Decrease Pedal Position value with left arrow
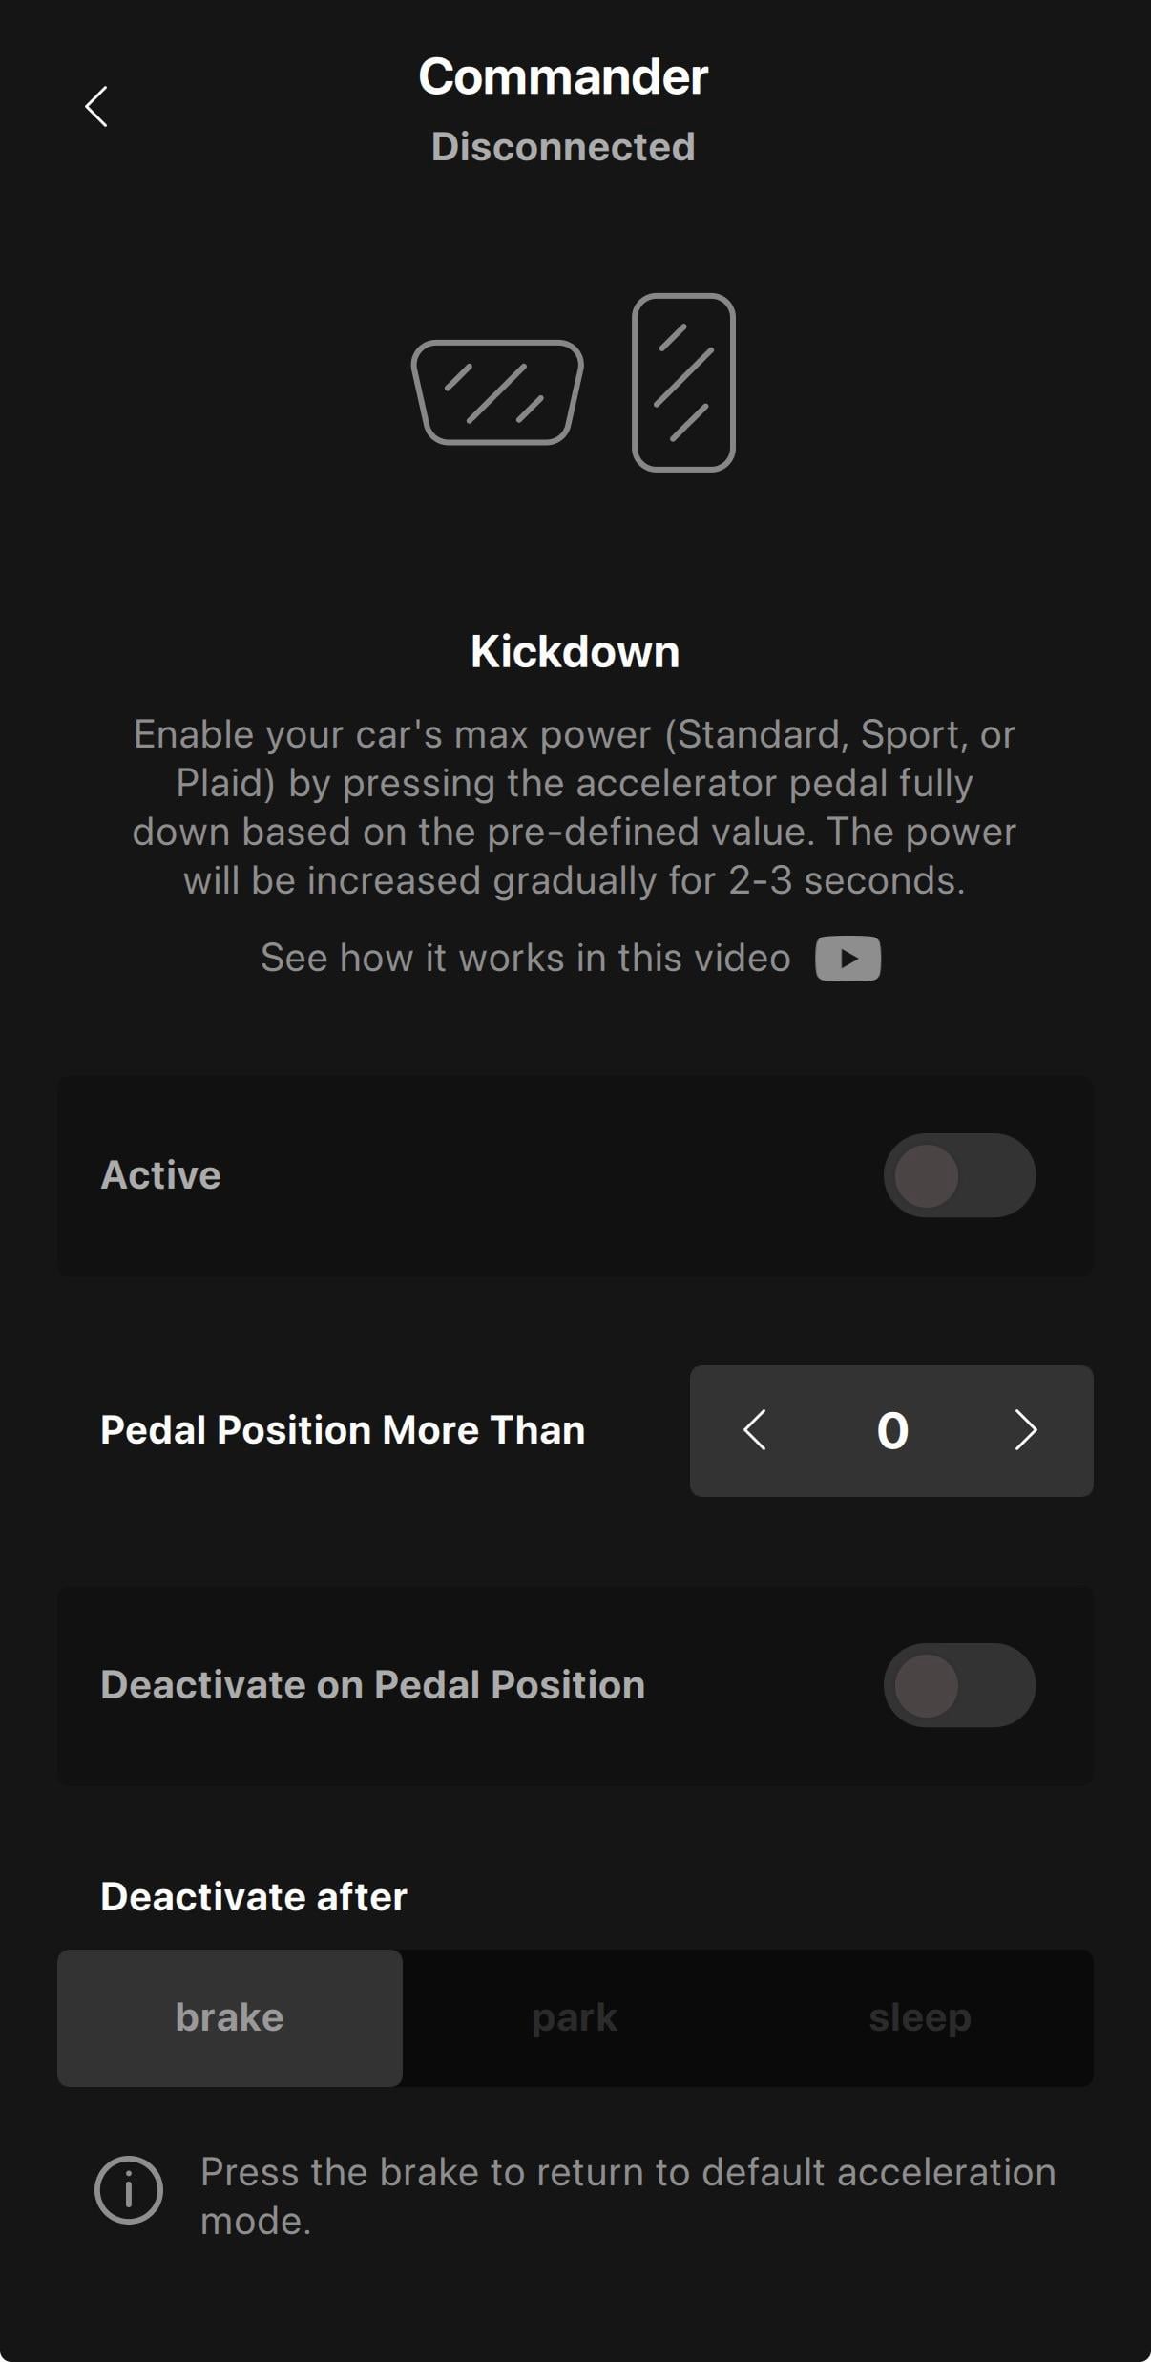Image resolution: width=1151 pixels, height=2362 pixels. [755, 1430]
